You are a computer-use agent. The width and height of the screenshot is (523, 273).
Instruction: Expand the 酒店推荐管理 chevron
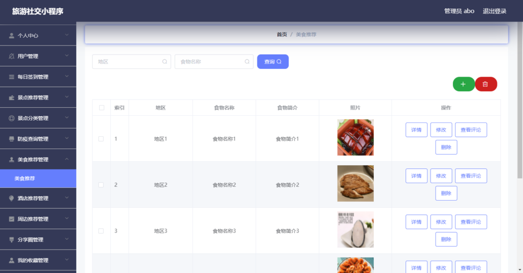pos(67,197)
